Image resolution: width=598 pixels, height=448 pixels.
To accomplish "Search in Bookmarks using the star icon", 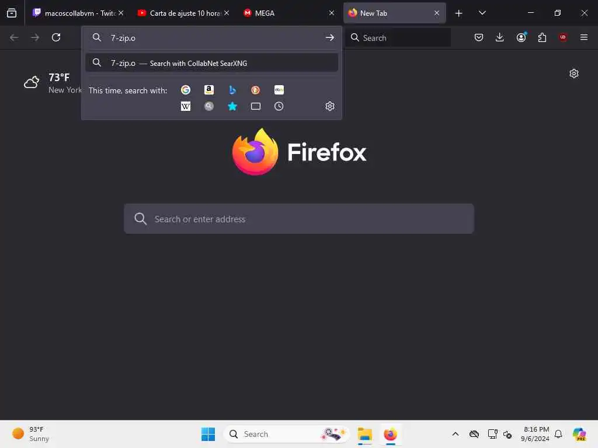I will click(x=232, y=106).
